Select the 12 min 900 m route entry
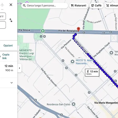Image resolution: width=118 pixels, height=118 pixels. [9, 68]
